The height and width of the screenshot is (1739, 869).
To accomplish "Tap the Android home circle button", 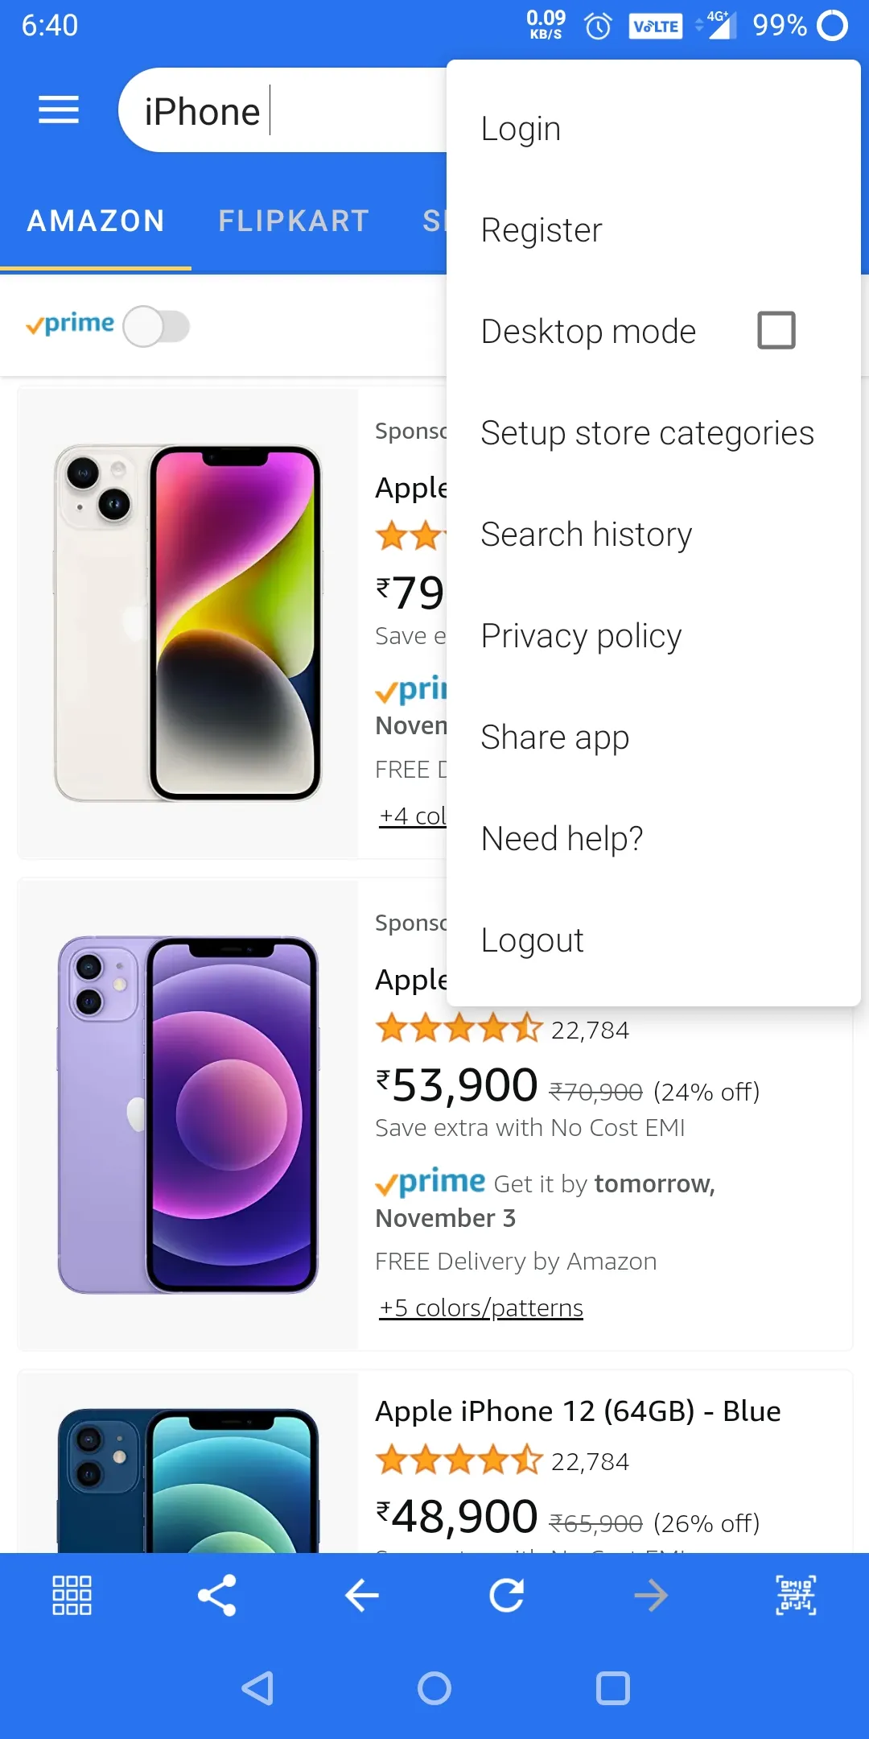I will 434,1688.
